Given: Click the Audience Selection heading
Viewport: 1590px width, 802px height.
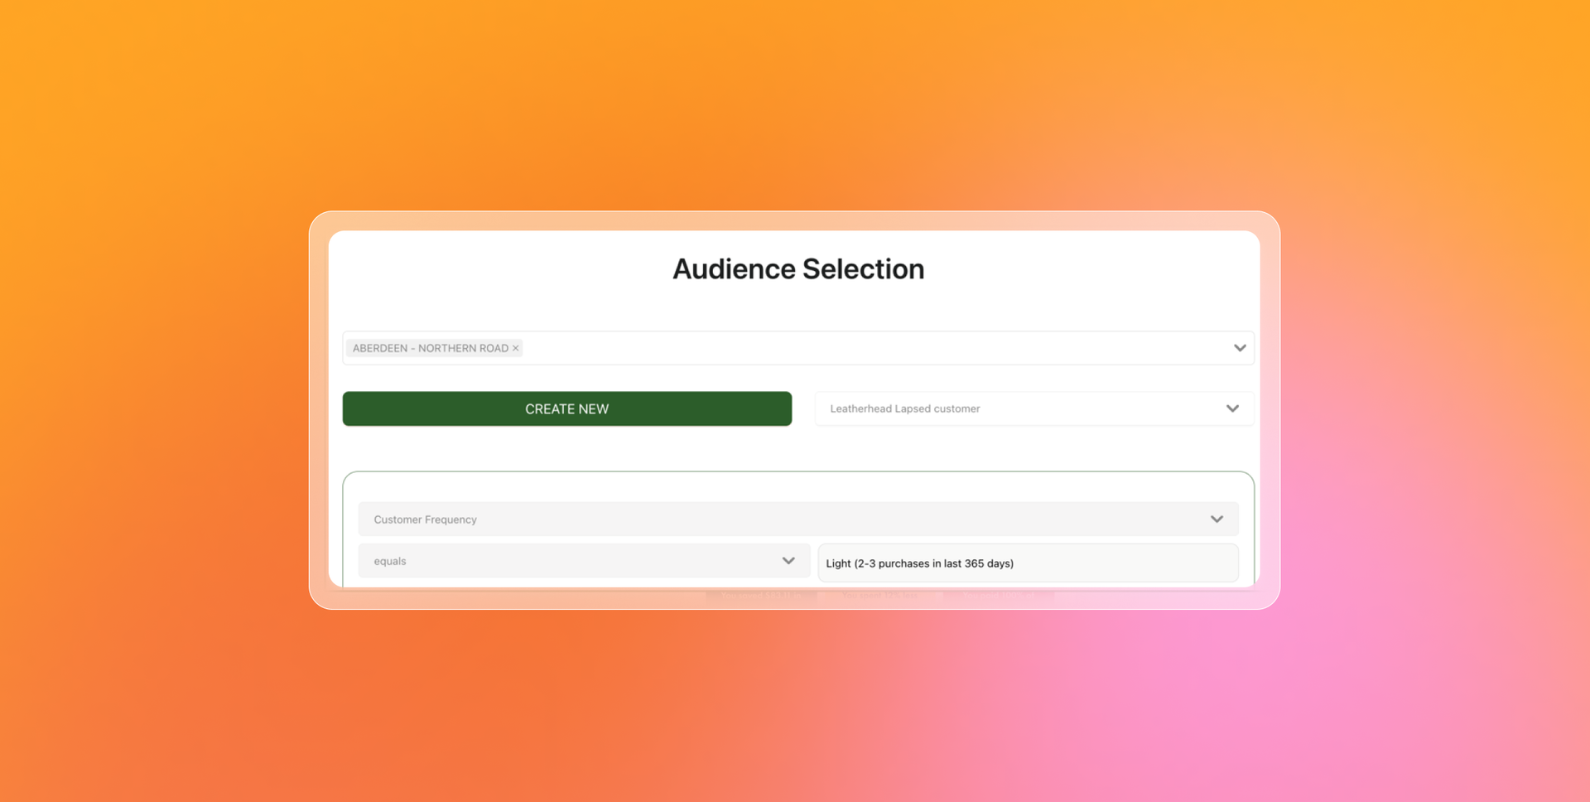Looking at the screenshot, I should [x=797, y=268].
